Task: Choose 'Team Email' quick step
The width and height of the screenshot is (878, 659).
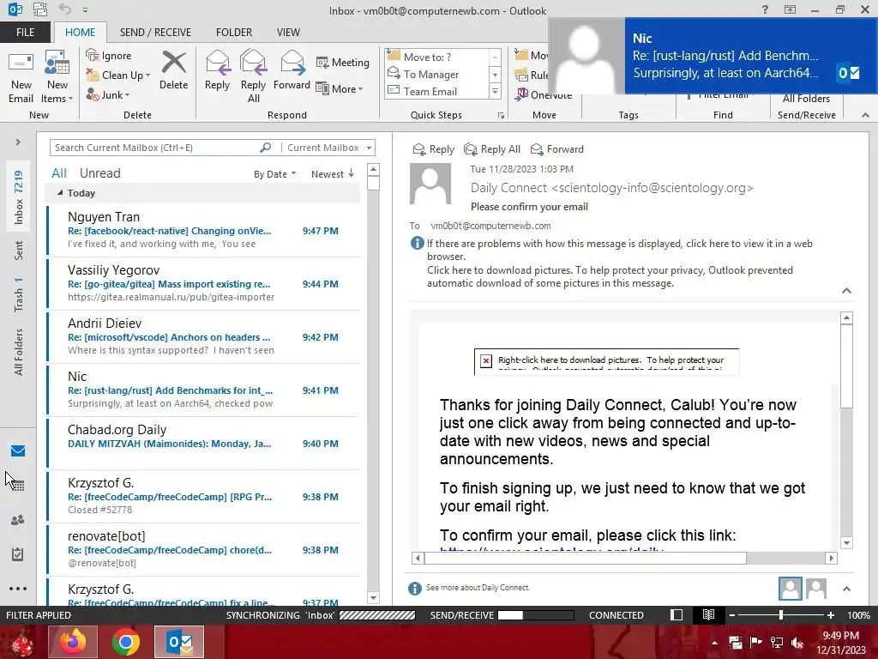Action: pos(436,91)
